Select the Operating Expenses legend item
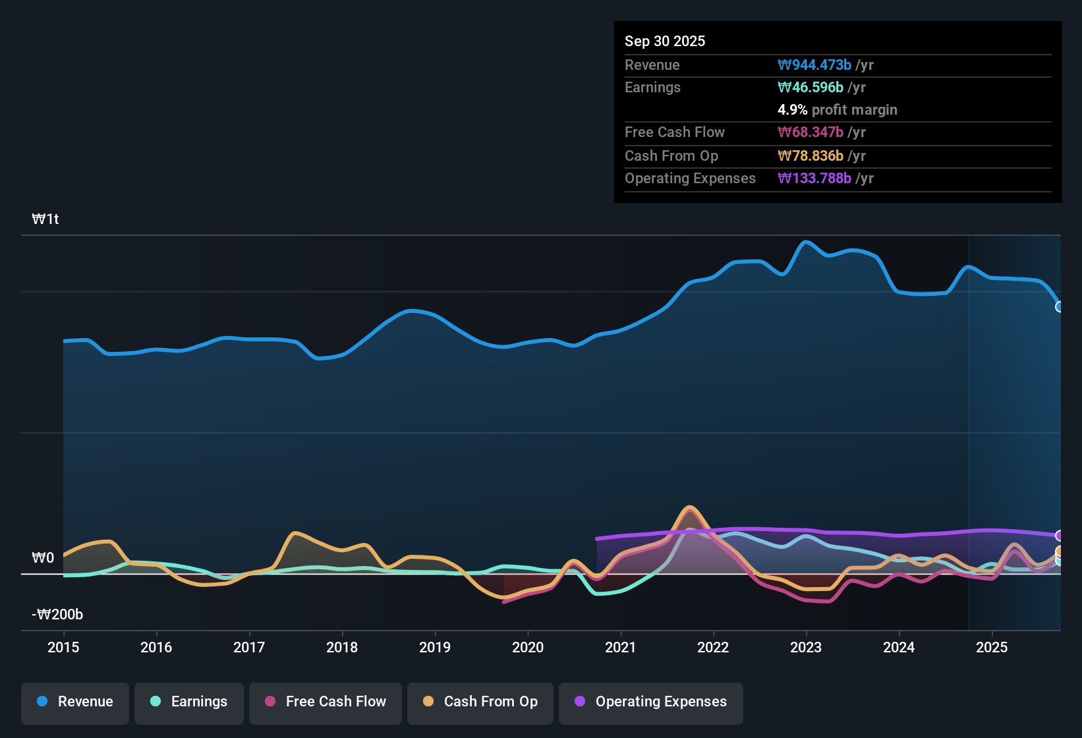1082x738 pixels. pos(650,702)
